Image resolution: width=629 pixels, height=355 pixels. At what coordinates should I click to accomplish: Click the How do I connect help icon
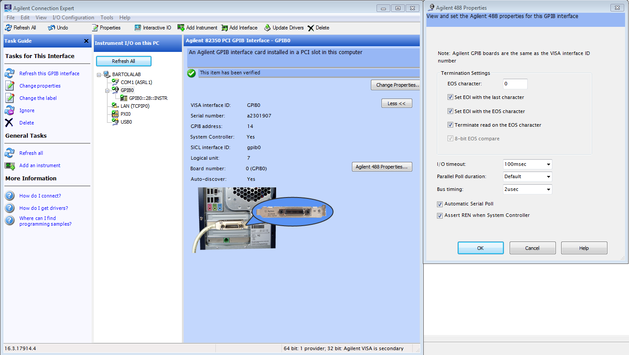point(10,196)
